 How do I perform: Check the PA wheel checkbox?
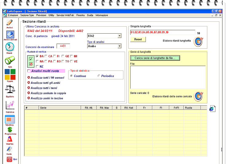[46, 61]
